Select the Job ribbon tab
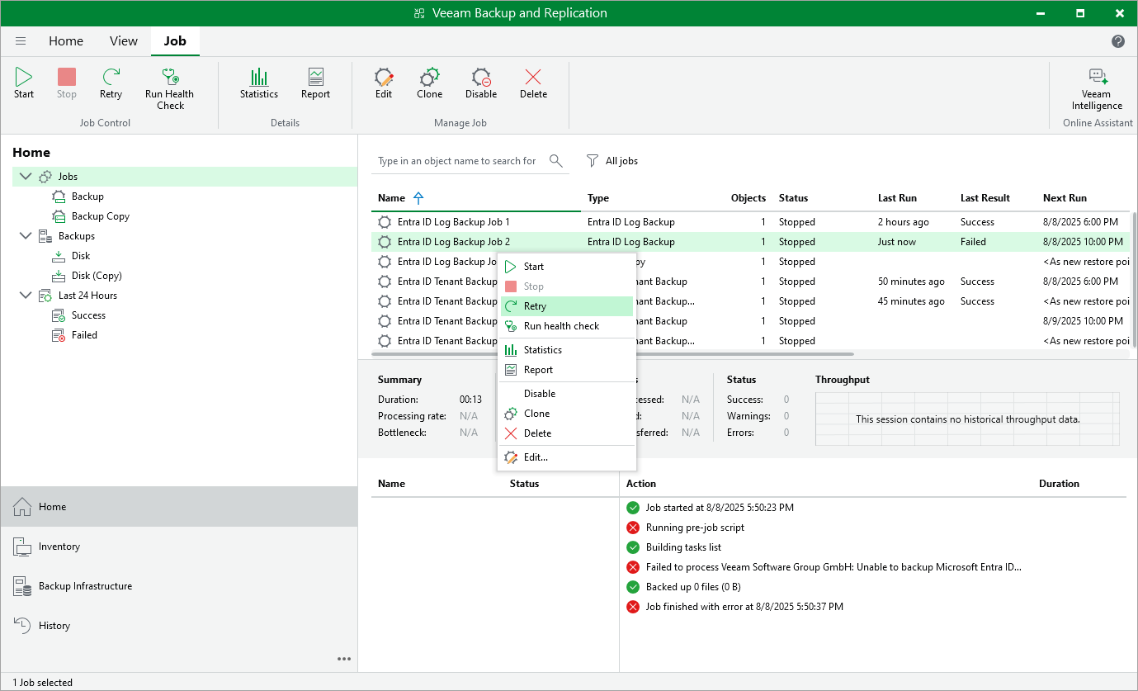The height and width of the screenshot is (691, 1138). tap(175, 41)
